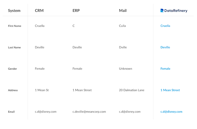Image resolution: width=197 pixels, height=129 pixels.
Task: Select the CRM address '1 Mean St'
Action: tap(42, 90)
